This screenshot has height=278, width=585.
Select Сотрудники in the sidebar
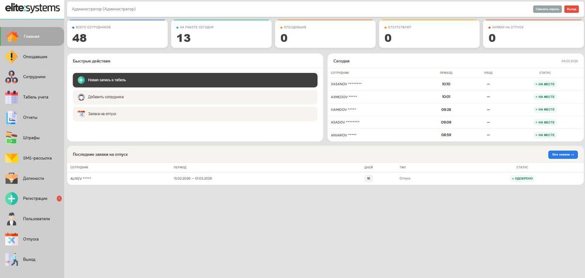(32, 77)
